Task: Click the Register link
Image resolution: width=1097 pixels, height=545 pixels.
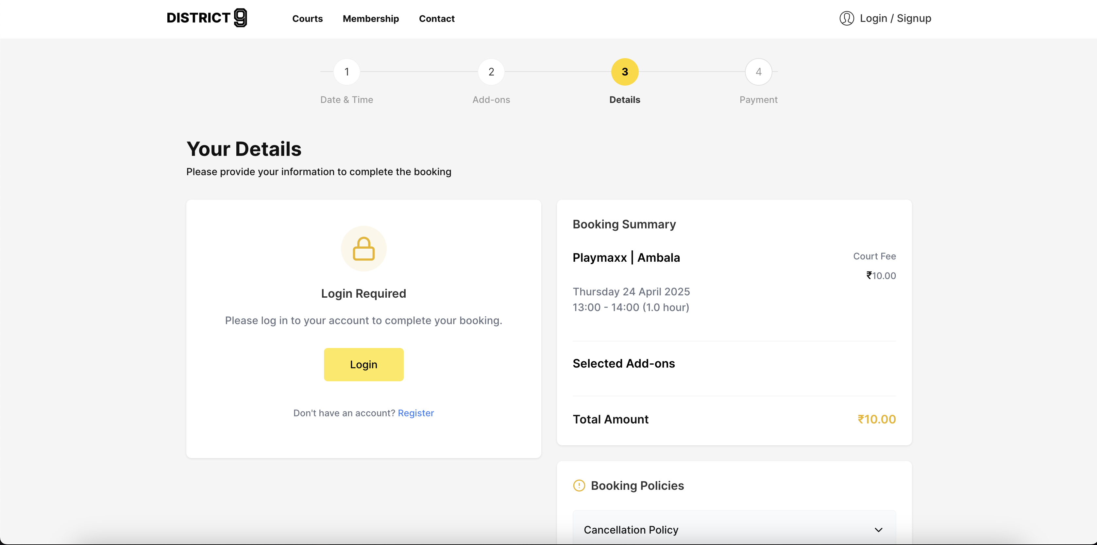Action: click(416, 413)
